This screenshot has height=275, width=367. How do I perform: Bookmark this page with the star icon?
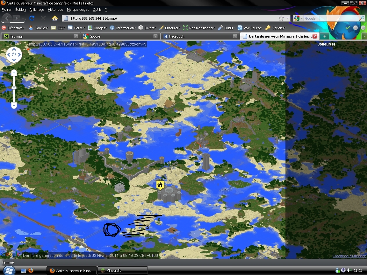point(281,18)
